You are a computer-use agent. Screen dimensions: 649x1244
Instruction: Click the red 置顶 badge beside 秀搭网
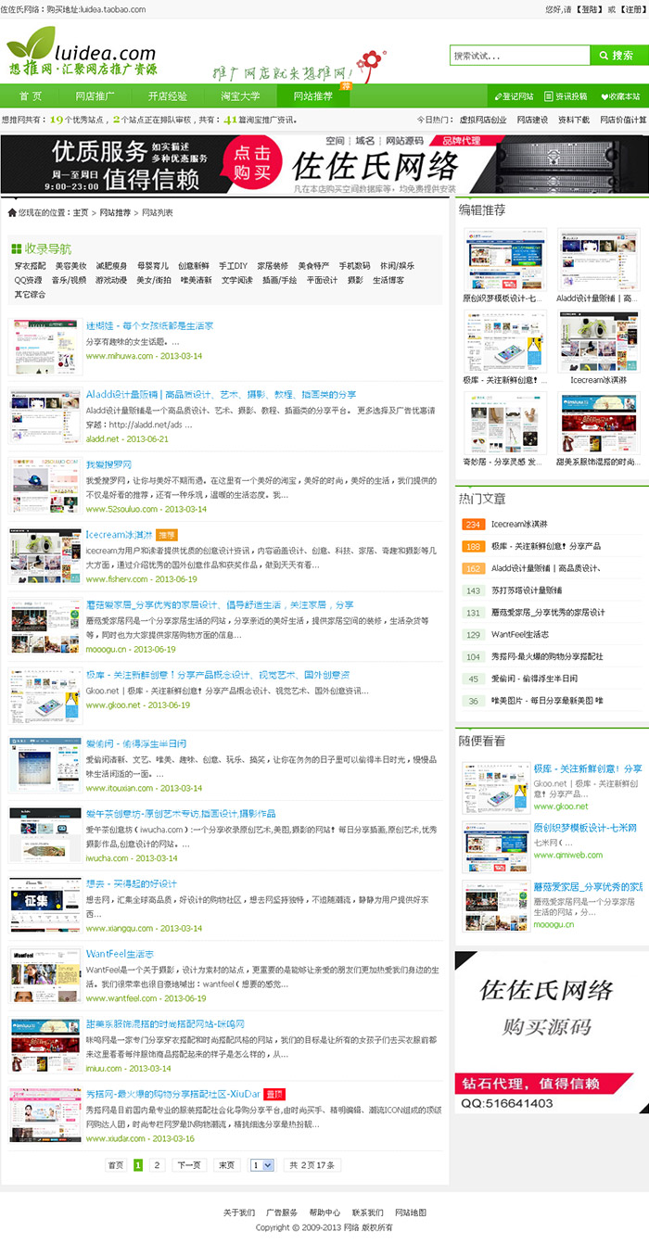[274, 1093]
